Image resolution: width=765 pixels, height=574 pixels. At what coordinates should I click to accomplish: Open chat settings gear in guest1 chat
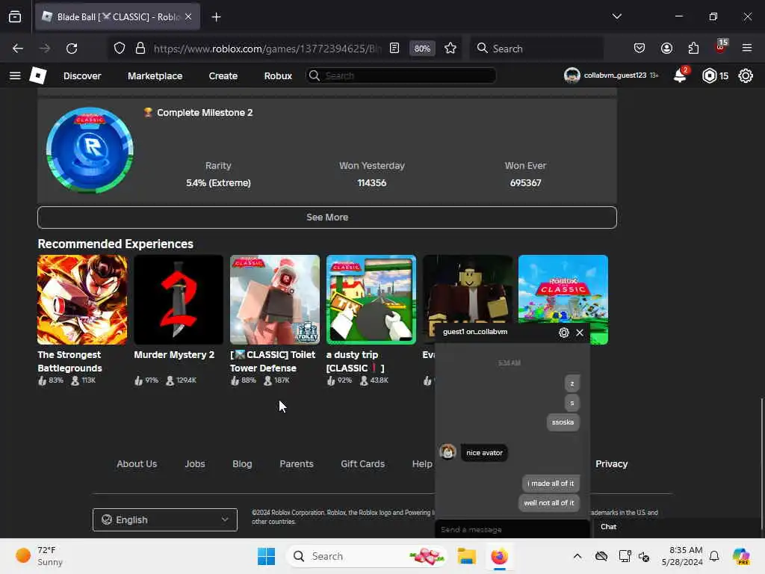pyautogui.click(x=564, y=333)
